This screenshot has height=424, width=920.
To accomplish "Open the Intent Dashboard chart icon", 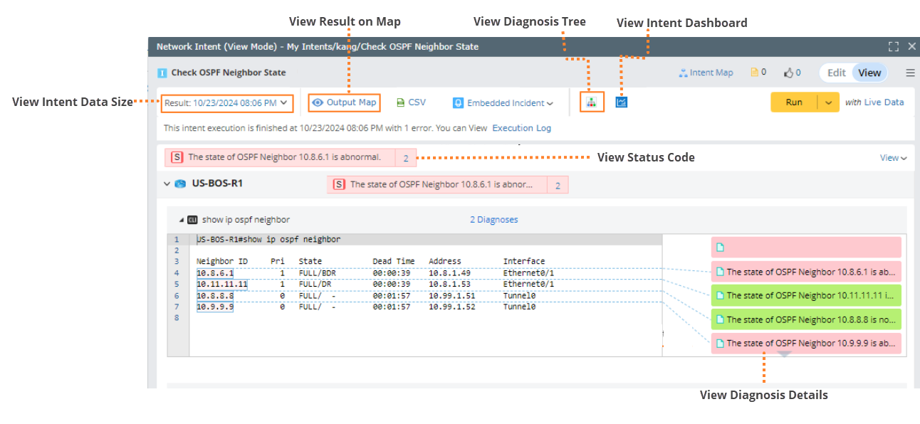I will click(x=622, y=102).
